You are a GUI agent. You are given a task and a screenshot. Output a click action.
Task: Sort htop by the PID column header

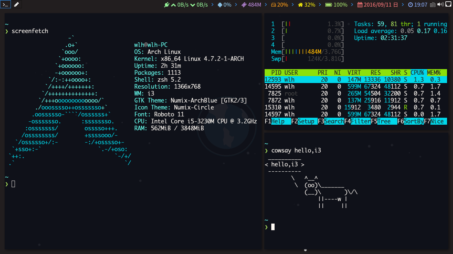coord(276,73)
